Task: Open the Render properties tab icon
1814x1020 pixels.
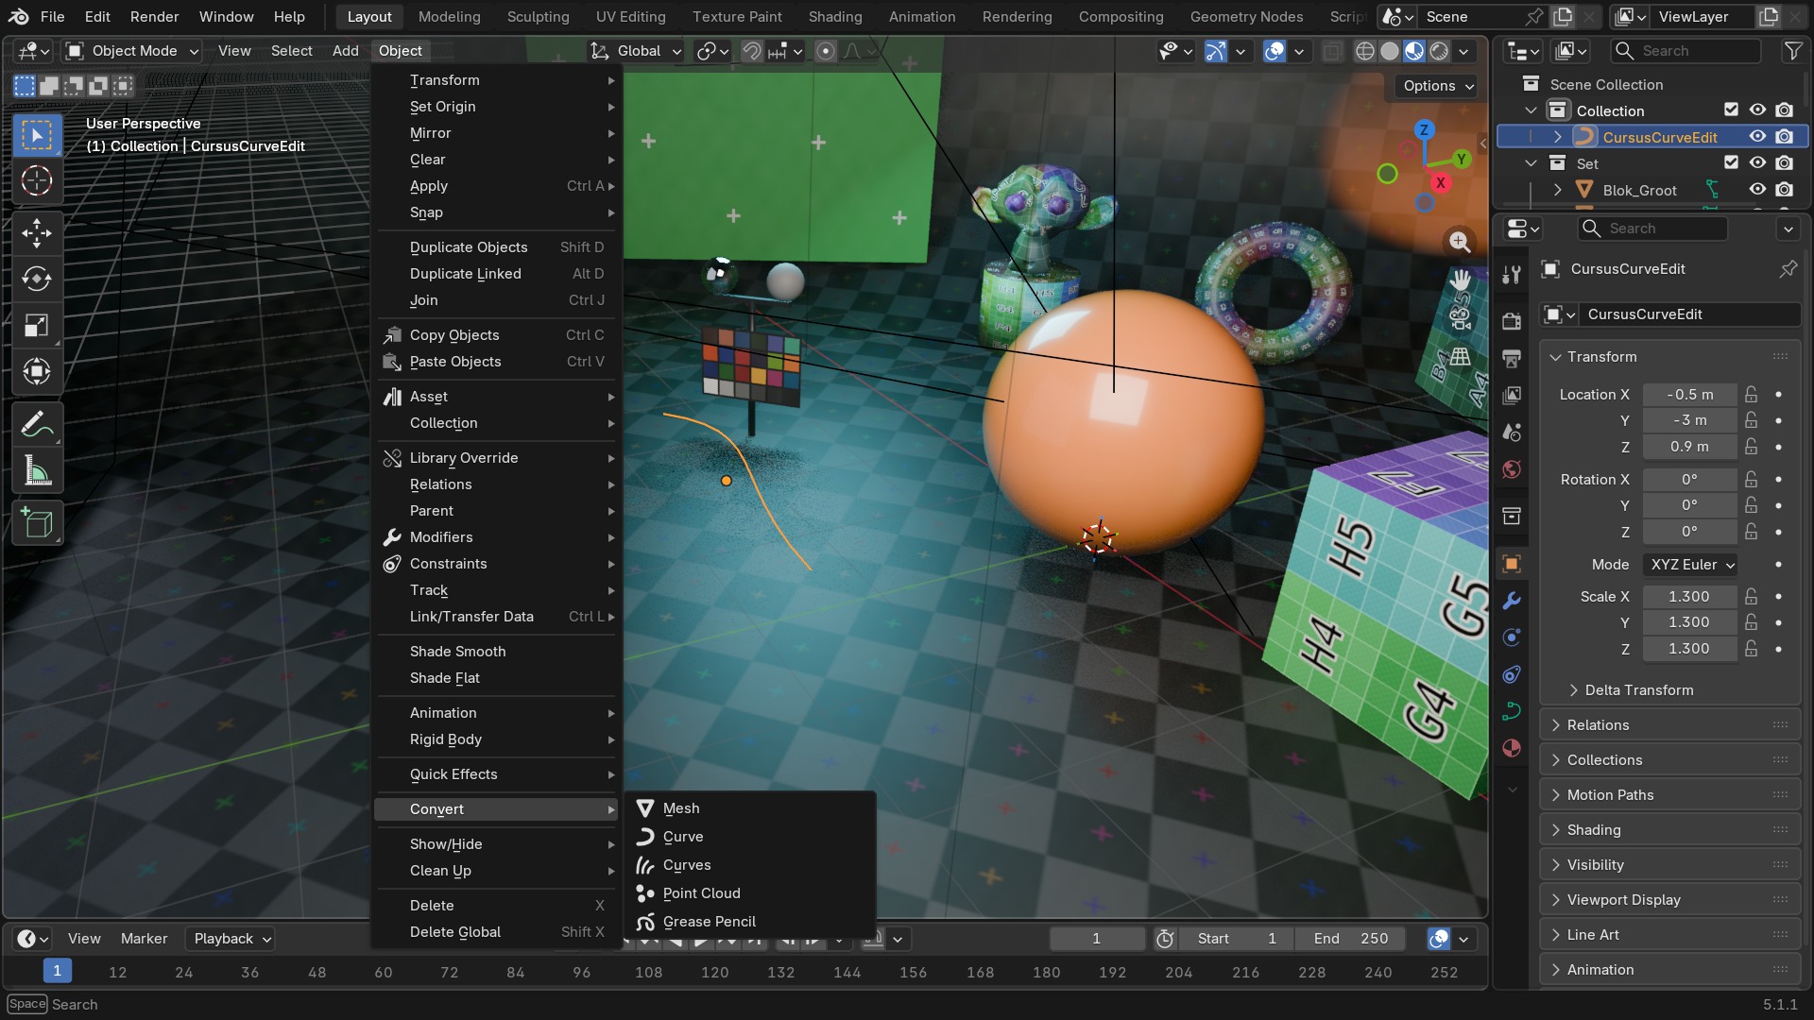Action: (x=1512, y=321)
